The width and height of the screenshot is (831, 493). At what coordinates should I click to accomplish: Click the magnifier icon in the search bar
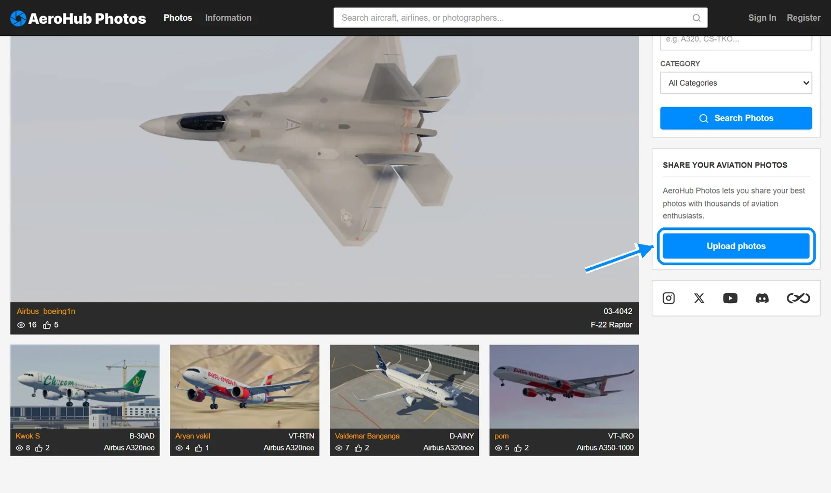(696, 18)
